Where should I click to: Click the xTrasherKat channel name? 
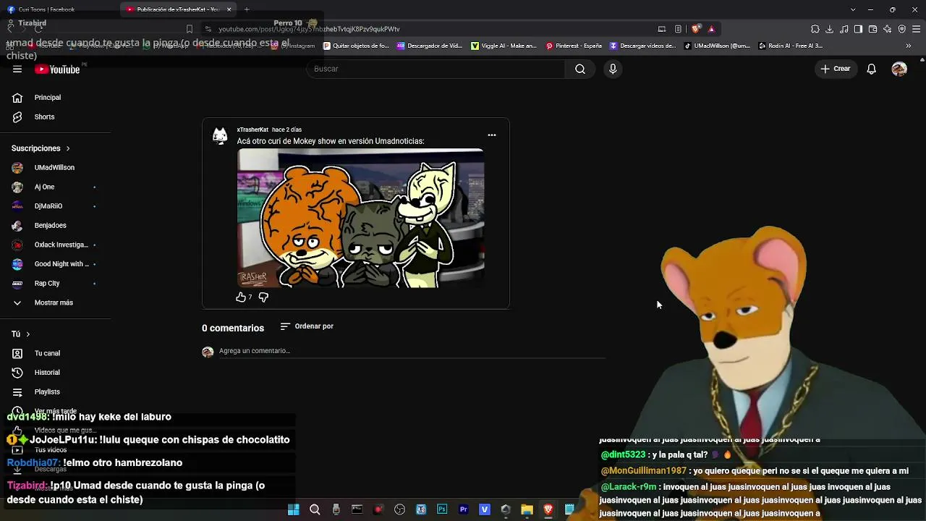[x=252, y=130]
